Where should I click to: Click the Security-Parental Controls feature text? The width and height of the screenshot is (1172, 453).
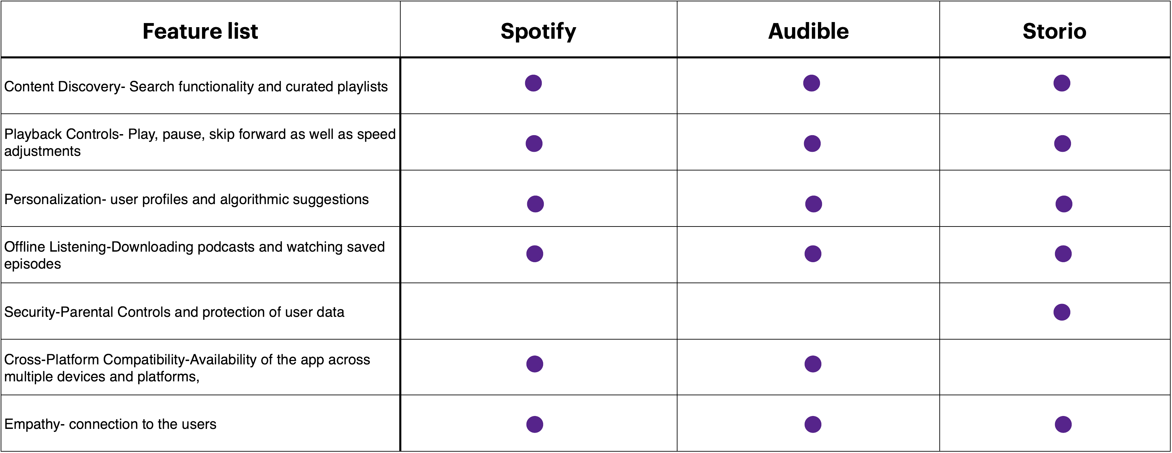(174, 312)
